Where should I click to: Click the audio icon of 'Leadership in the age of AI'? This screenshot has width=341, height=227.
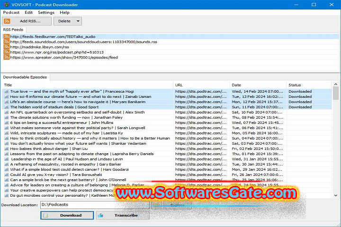[7, 159]
